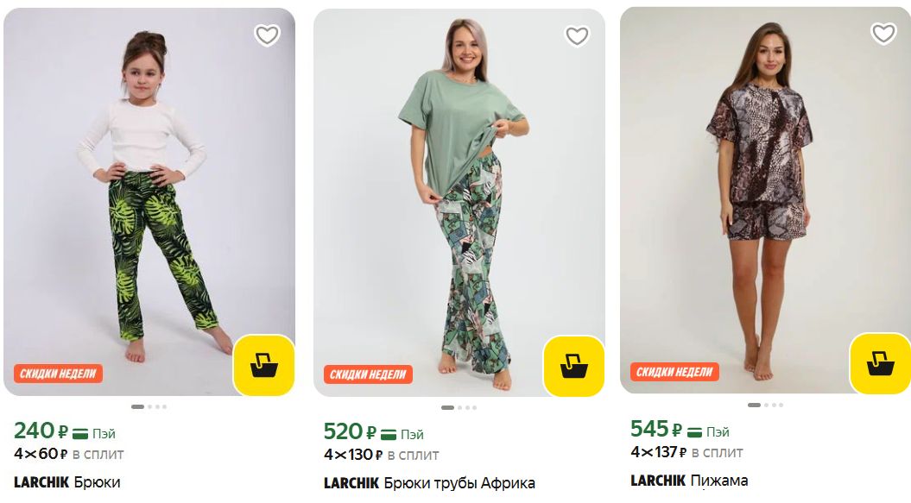Screen dimensions: 911x503
Task: Open photo of woman in green t-shirt
Action: 459,202
